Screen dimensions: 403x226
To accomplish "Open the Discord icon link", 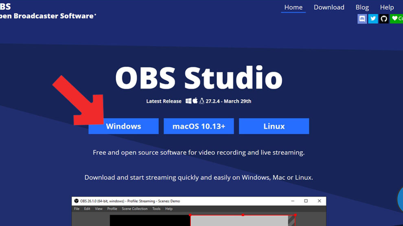I will coord(362,19).
